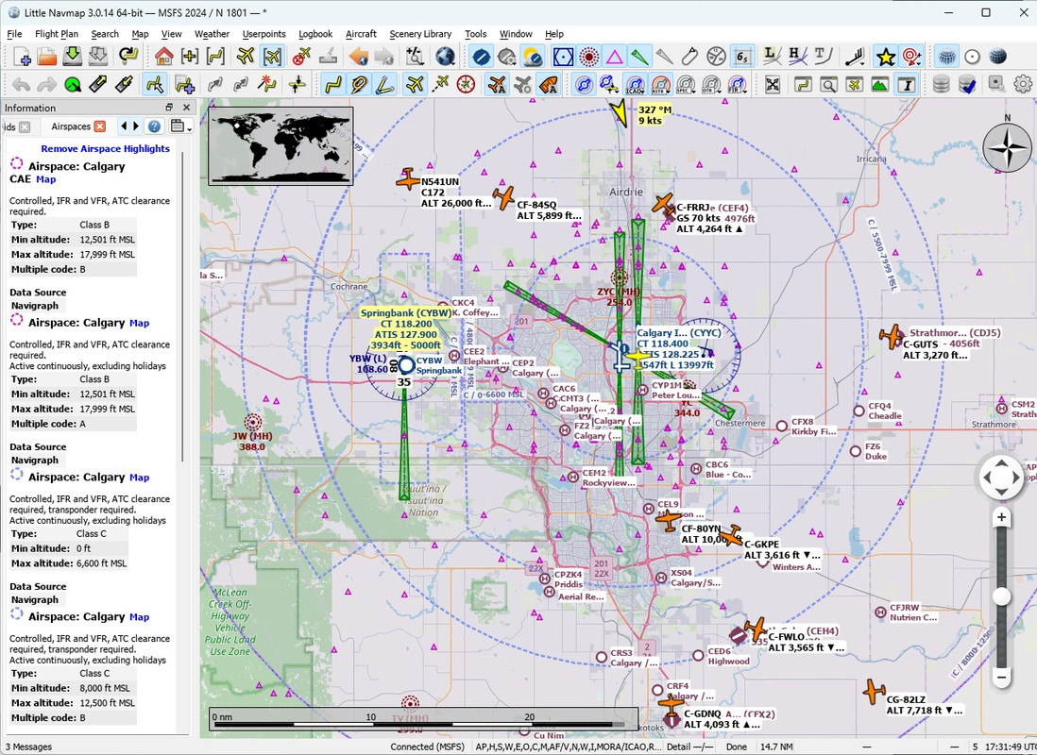
Task: Open FIR airspaces dropdown
Action: click(x=738, y=85)
